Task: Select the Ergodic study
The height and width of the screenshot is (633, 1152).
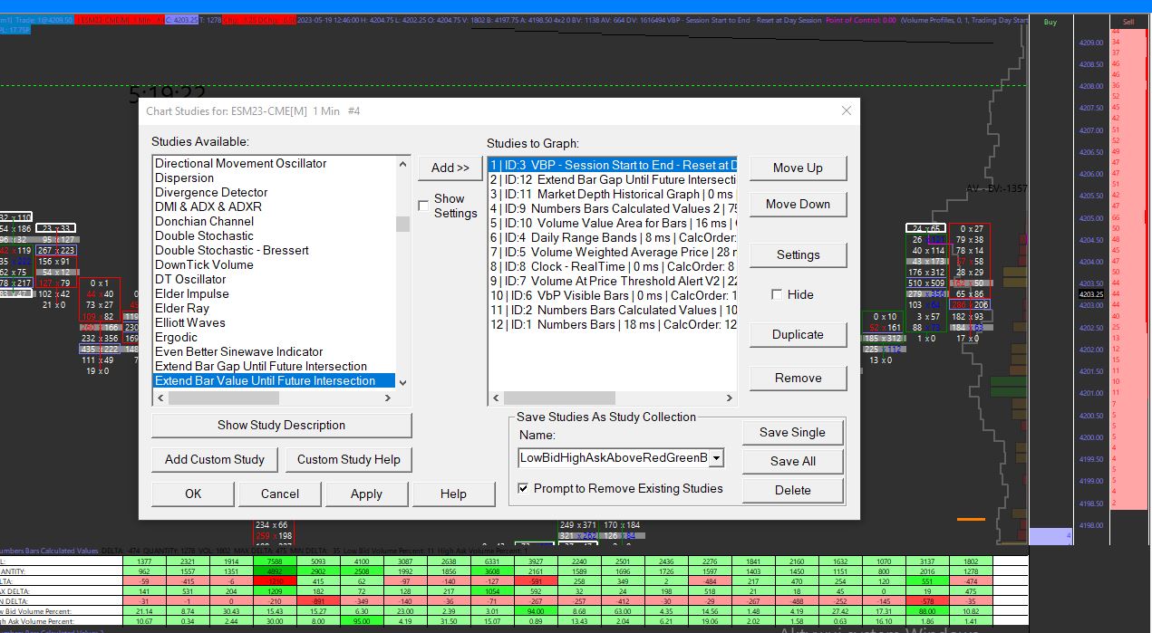Action: click(x=275, y=337)
